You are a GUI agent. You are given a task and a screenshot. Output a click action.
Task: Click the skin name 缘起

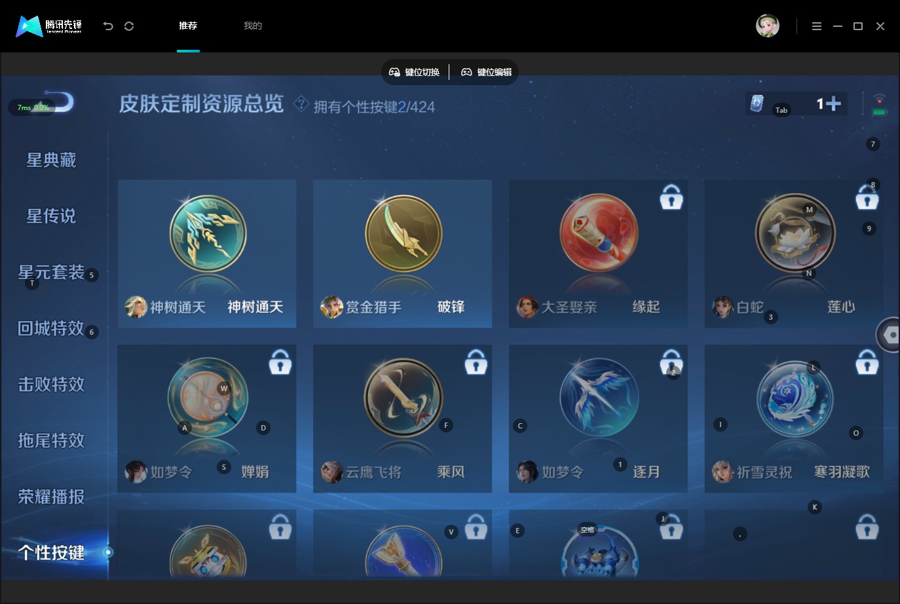coord(646,307)
